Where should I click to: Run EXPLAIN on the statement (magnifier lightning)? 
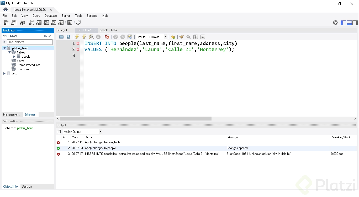pos(91,37)
